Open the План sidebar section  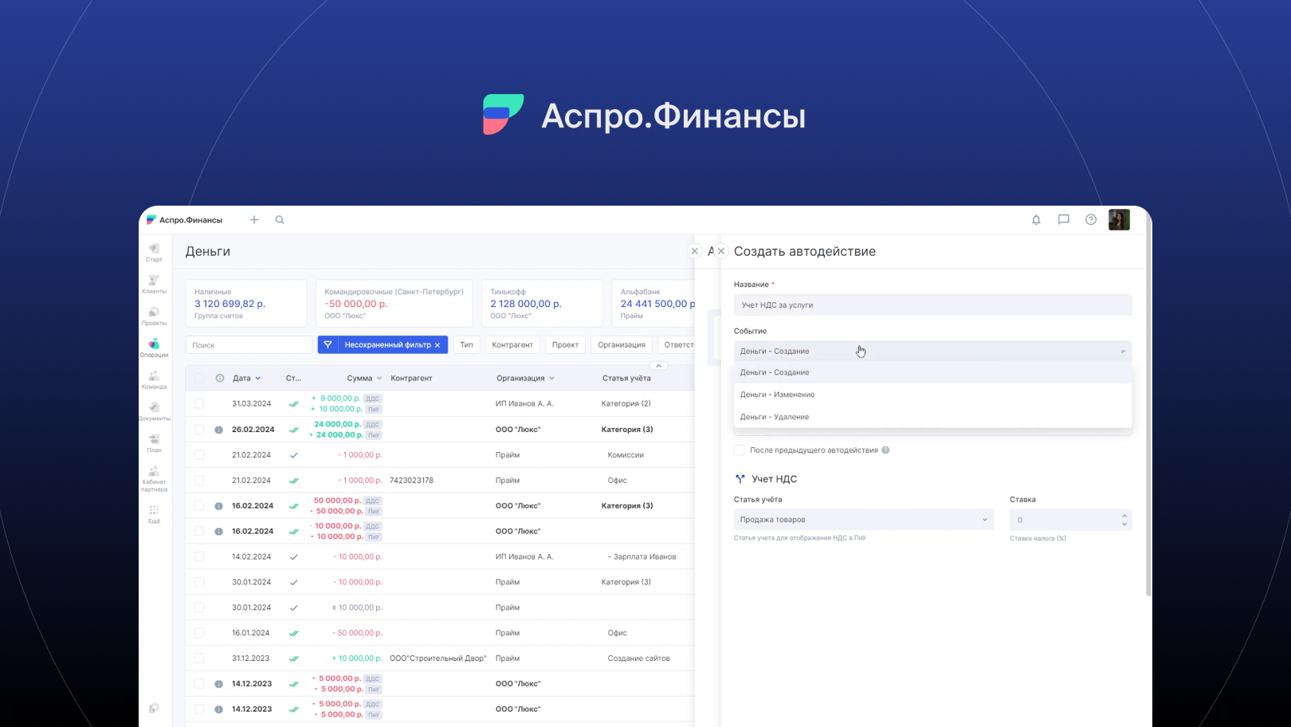(x=154, y=443)
